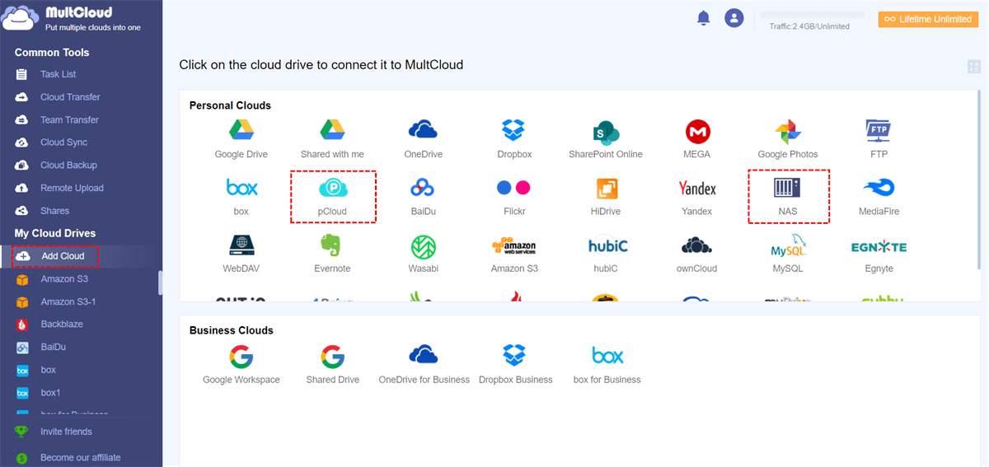Image resolution: width=989 pixels, height=467 pixels.
Task: Click the Lifetime Unlimited button
Action: point(927,19)
